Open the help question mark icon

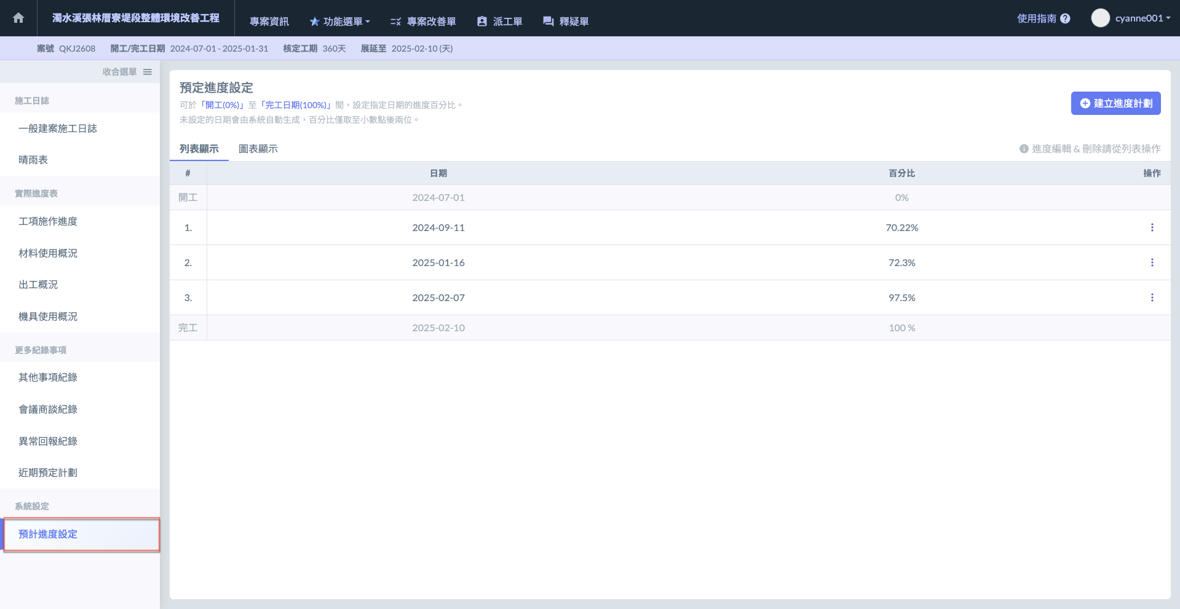click(1065, 18)
